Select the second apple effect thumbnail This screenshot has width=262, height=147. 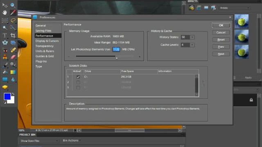(242, 37)
